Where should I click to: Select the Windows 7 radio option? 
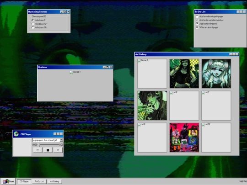click(x=33, y=20)
